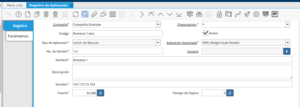Open the Report presentation board icon
This screenshot has width=300, height=107.
click(190, 14)
